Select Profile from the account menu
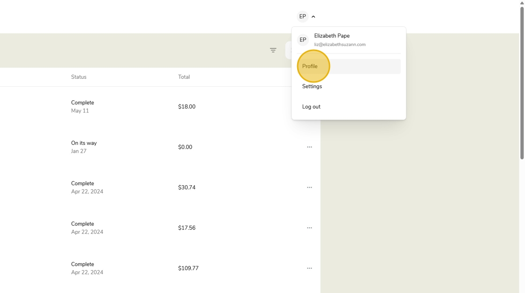This screenshot has width=525, height=293. pos(310,66)
